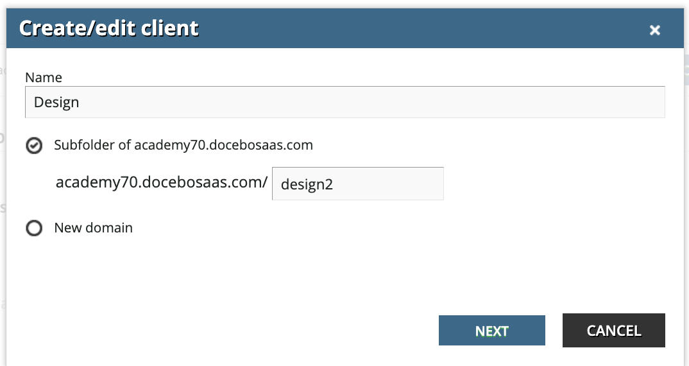Choose the checked subfolder option circle

click(x=33, y=146)
